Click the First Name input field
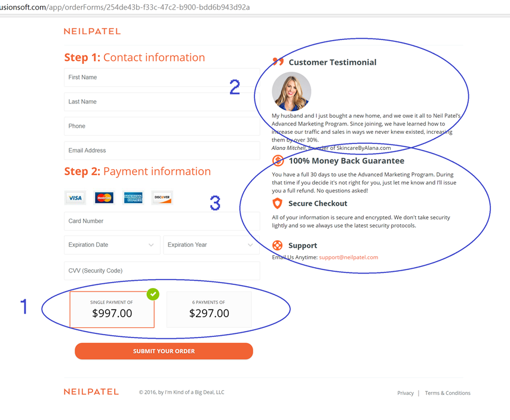510x420 pixels. click(161, 78)
